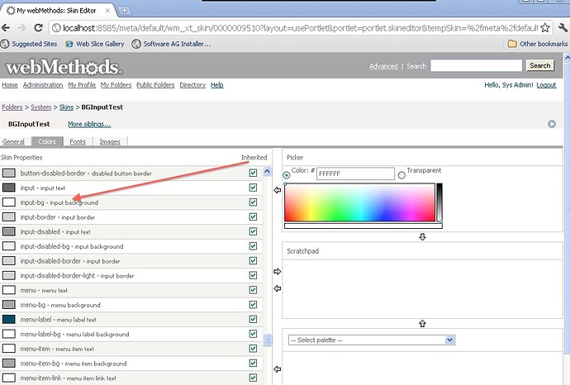Click right arrow pointing to Scratchpad
The image size is (570, 385).
pos(278,272)
